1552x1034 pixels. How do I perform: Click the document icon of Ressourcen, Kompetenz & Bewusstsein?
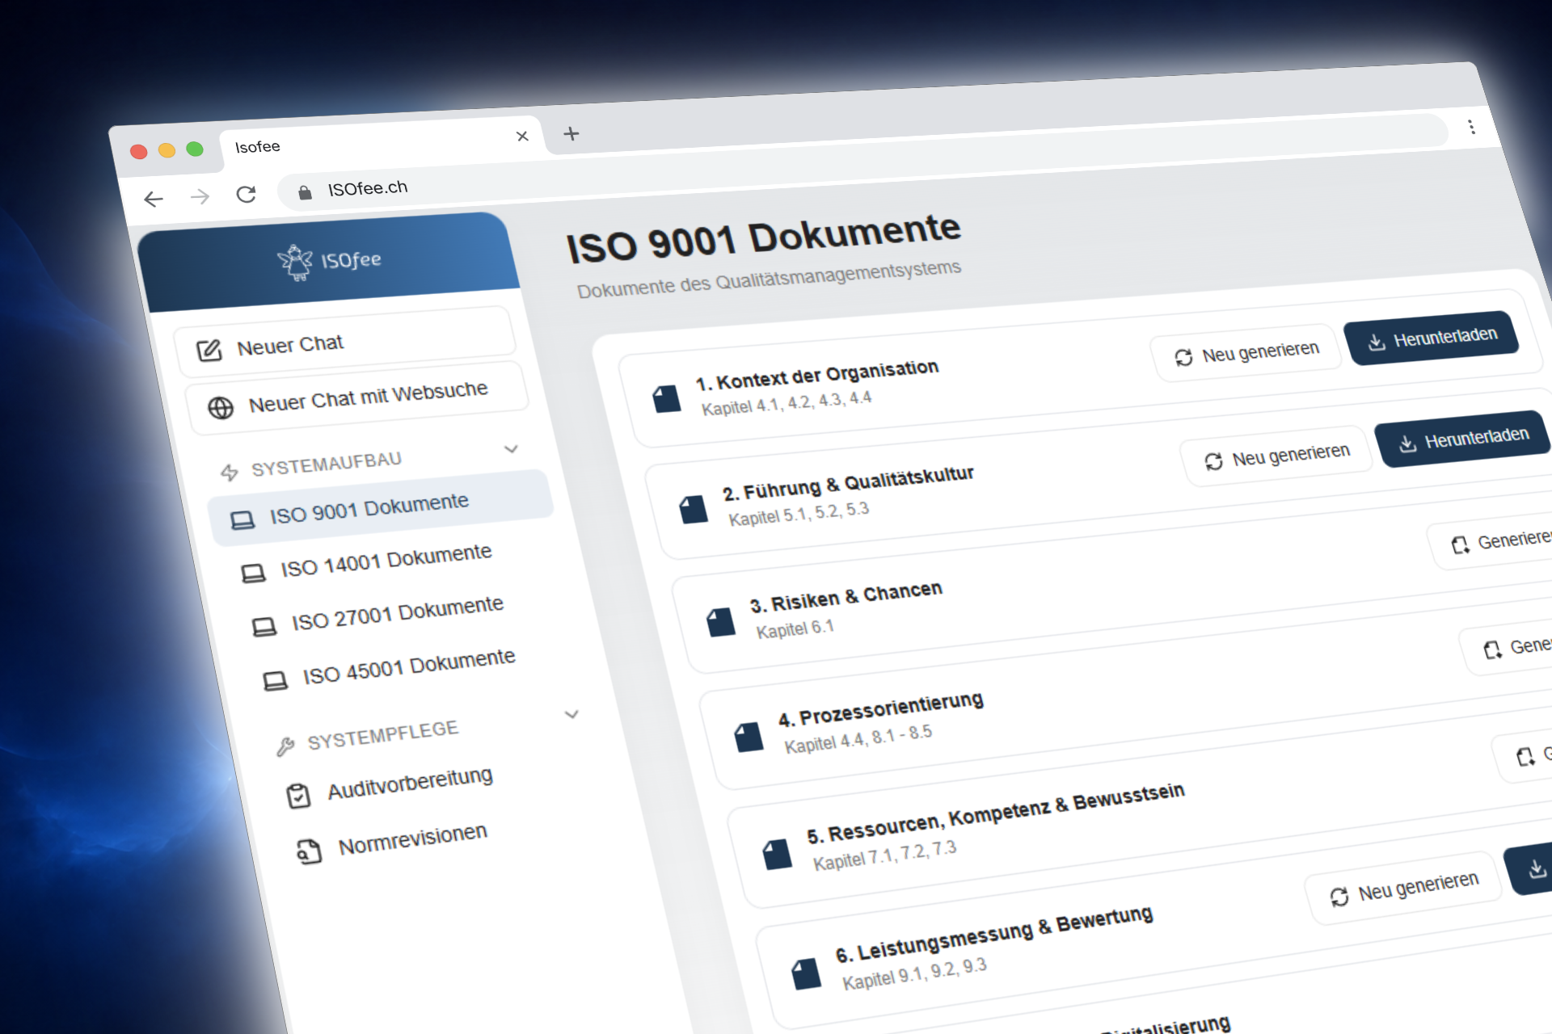777,853
